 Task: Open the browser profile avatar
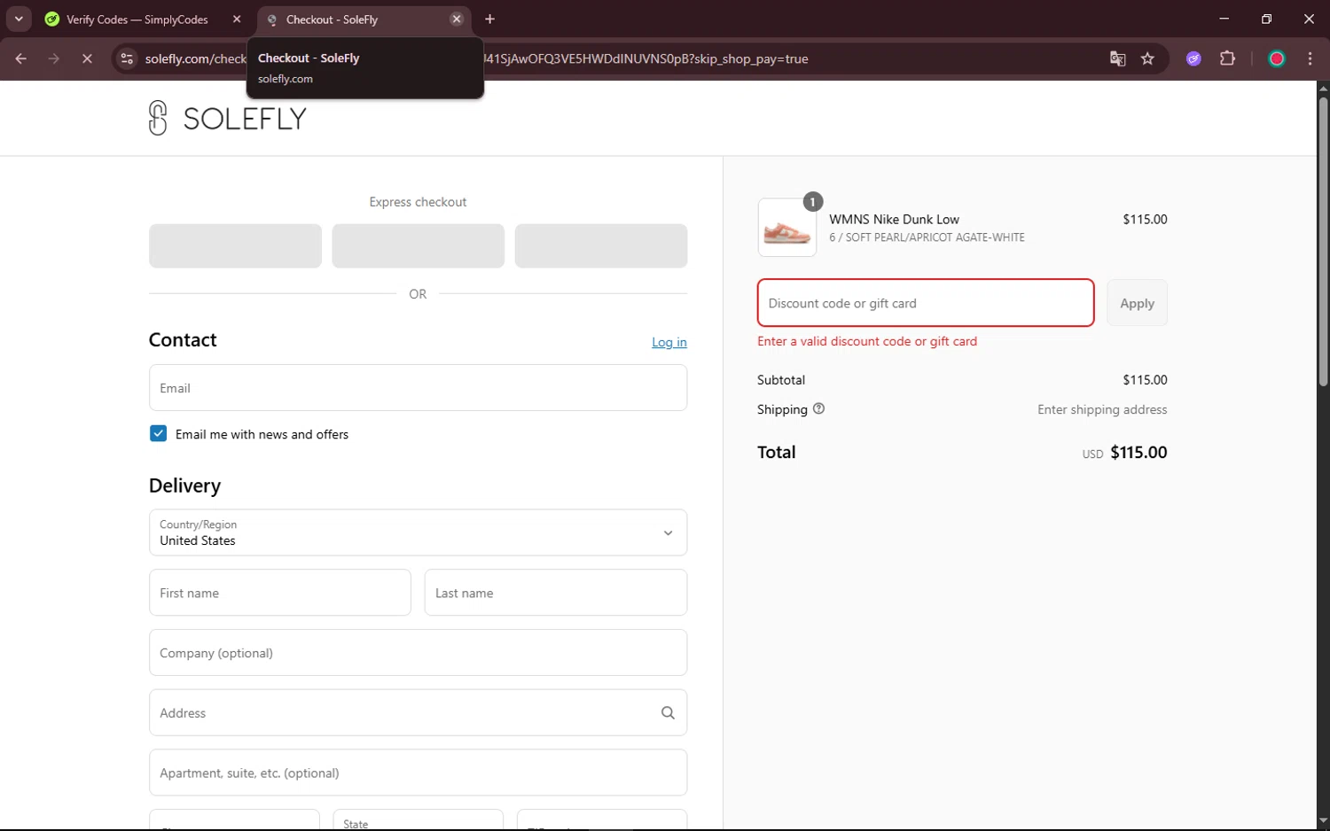point(1277,58)
